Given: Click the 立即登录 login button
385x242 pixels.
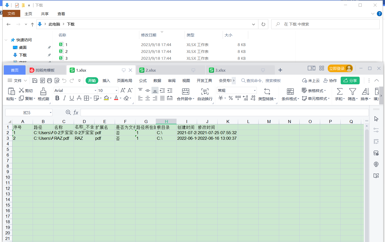Looking at the screenshot, I should click(337, 68).
